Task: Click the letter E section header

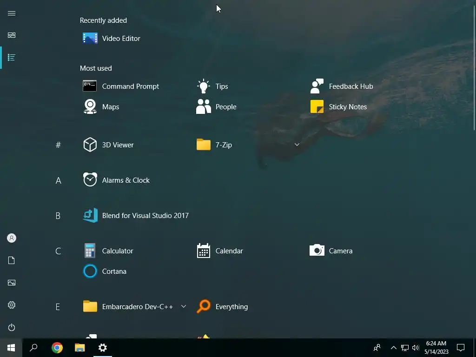Action: click(58, 307)
